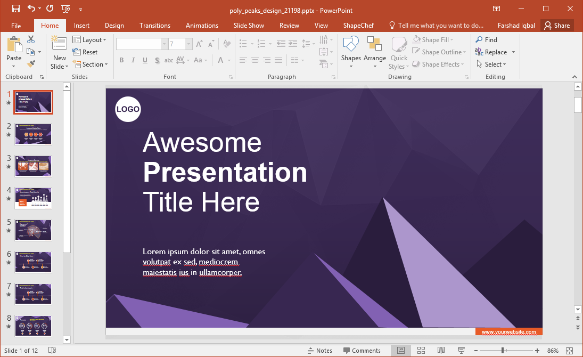Image resolution: width=583 pixels, height=357 pixels.
Task: Switch to the Design tab
Action: (114, 26)
